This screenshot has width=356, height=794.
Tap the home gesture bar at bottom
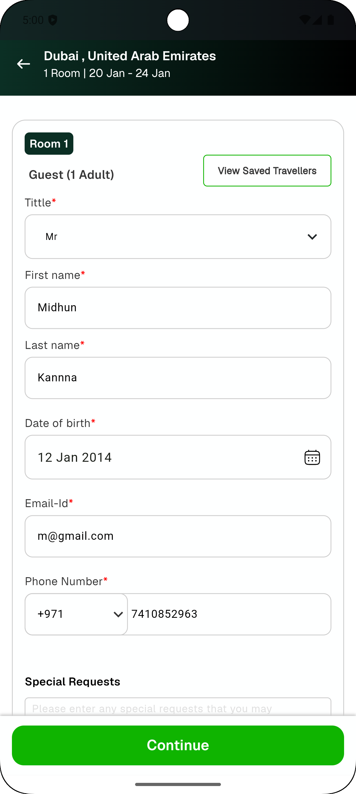tap(178, 784)
